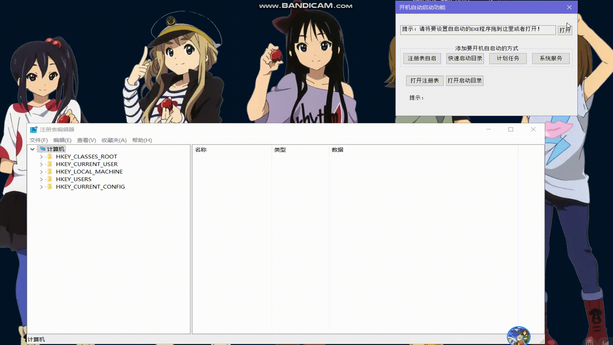This screenshot has height=345, width=613.
Task: Close the 开机自动启动功能 dialog
Action: [569, 7]
